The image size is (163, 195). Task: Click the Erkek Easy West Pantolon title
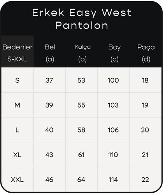(82, 19)
